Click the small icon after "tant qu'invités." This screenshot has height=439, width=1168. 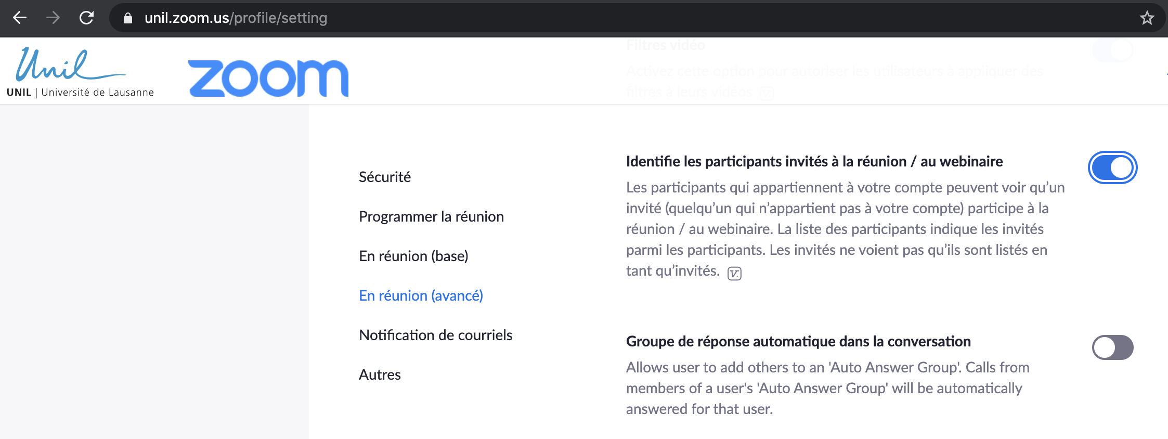[734, 273]
